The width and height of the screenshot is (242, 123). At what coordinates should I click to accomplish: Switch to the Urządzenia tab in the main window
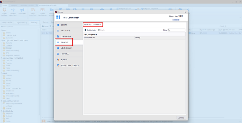[7, 22]
